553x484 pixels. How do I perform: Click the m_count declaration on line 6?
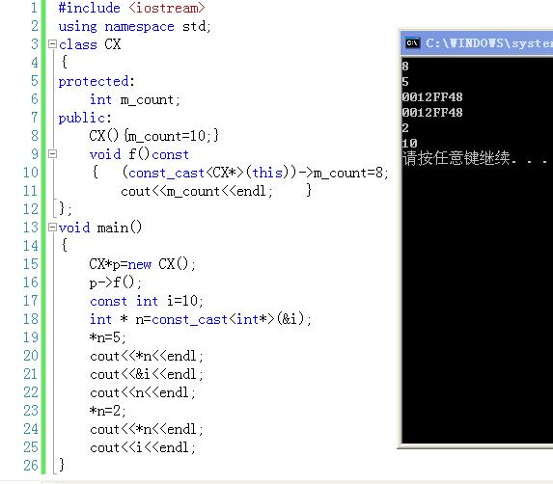coord(134,99)
